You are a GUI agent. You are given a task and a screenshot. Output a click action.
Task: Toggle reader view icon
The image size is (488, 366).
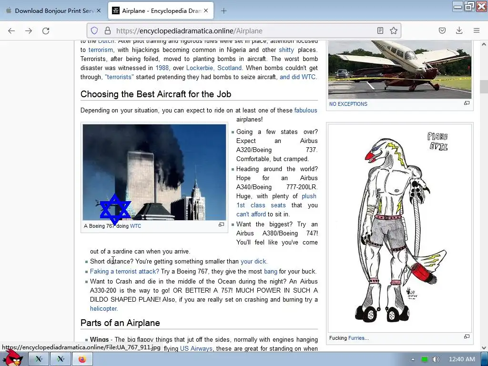380,30
